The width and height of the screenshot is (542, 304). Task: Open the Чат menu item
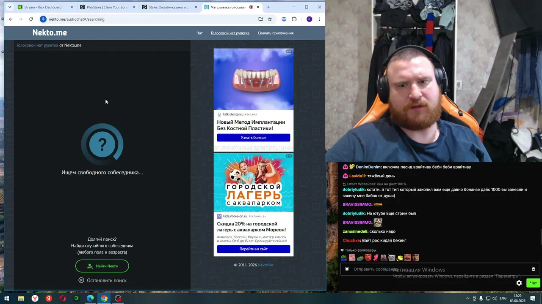pos(199,33)
